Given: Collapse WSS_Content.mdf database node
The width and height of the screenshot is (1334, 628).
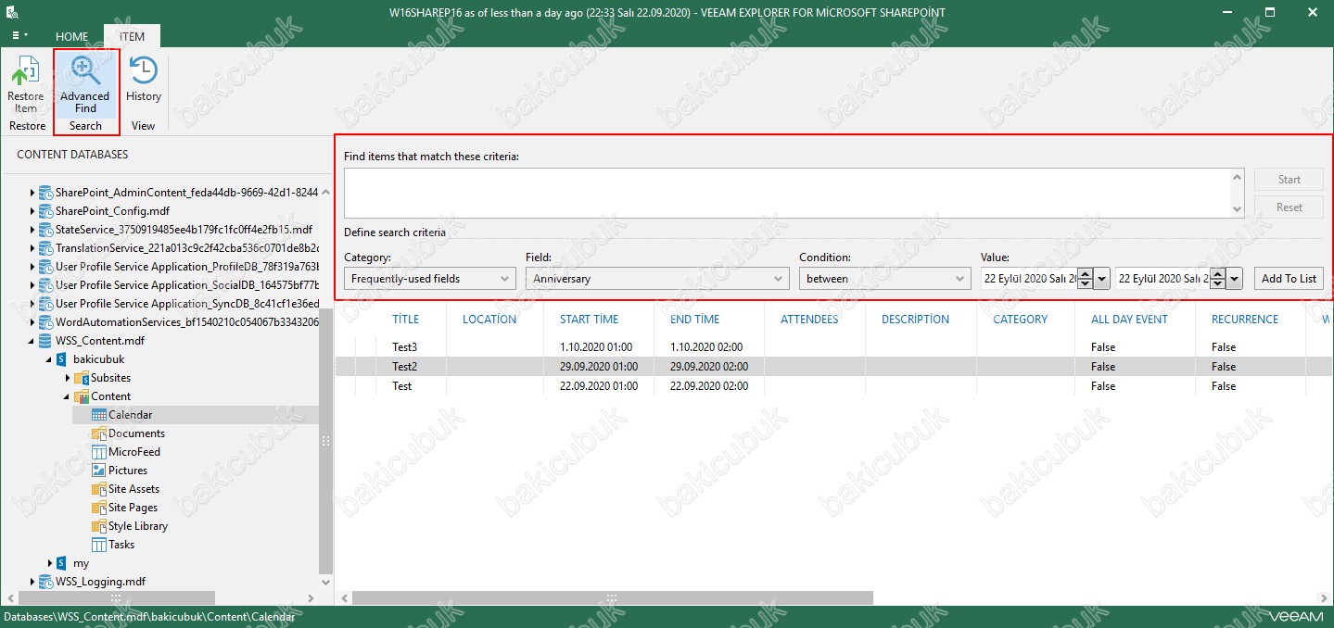Looking at the screenshot, I should (32, 341).
